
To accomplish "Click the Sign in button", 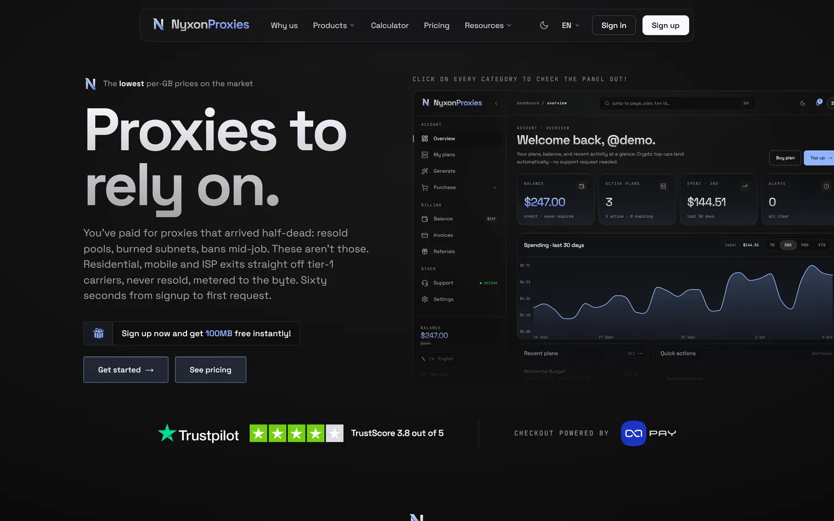I will [614, 25].
